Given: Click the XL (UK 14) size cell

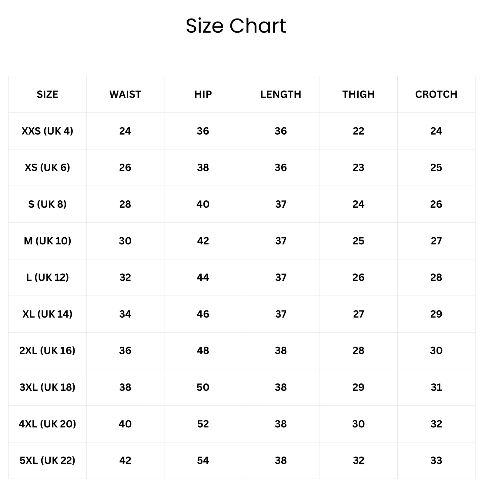Looking at the screenshot, I should click(47, 314).
